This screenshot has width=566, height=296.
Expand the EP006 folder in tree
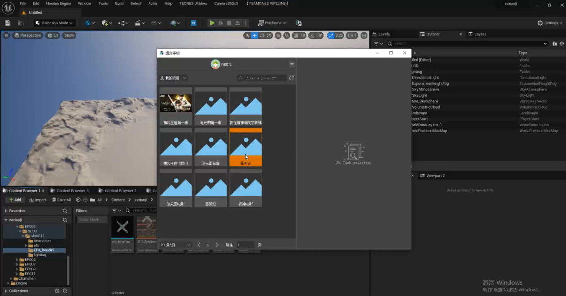click(17, 259)
